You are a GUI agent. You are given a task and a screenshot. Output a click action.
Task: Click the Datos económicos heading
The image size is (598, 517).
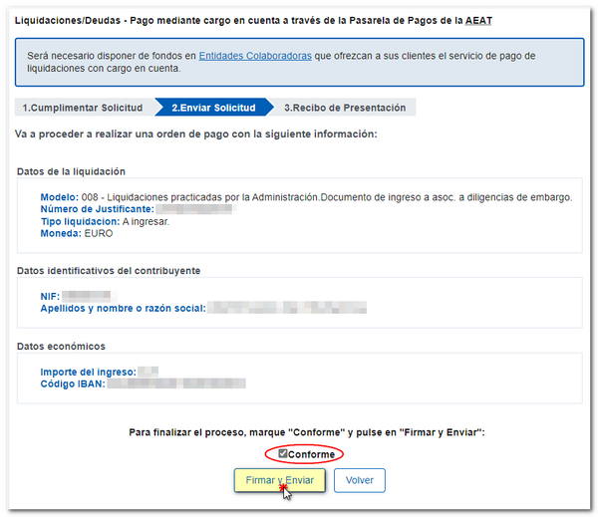[62, 346]
